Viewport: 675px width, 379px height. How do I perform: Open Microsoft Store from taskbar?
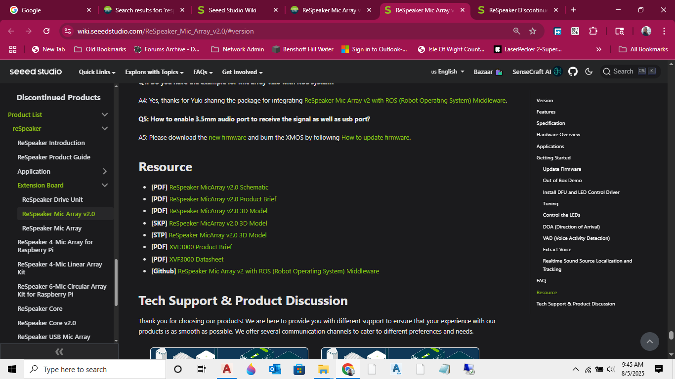coord(299,369)
